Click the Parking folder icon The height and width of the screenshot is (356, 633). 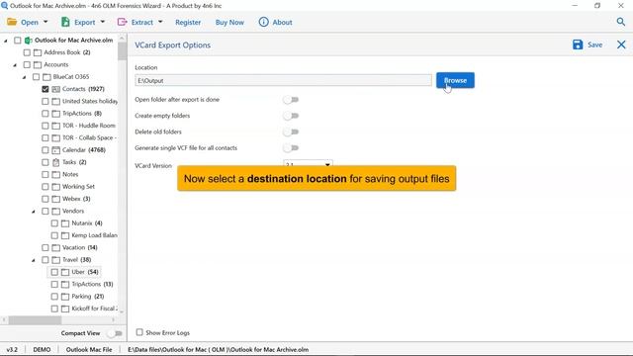(x=65, y=297)
